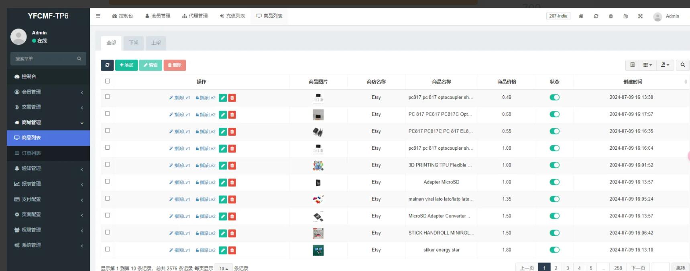The height and width of the screenshot is (271, 690).
Task: Click the hamburger menu icon to collapse sidebar
Action: tap(98, 16)
